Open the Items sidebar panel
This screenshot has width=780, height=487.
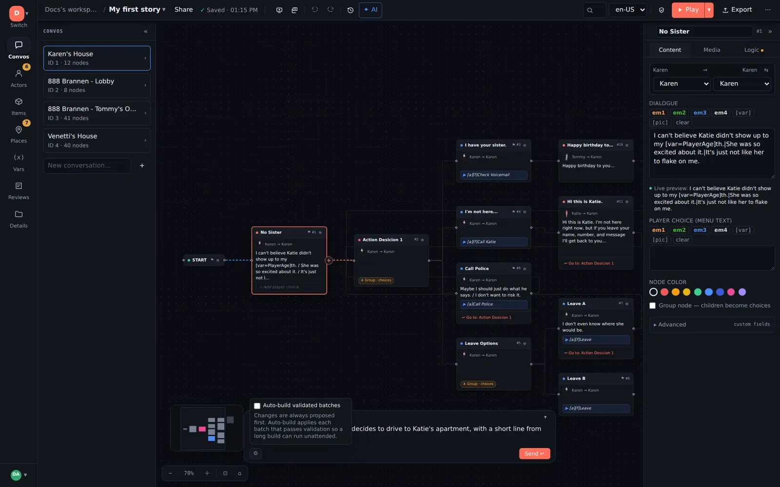click(19, 106)
